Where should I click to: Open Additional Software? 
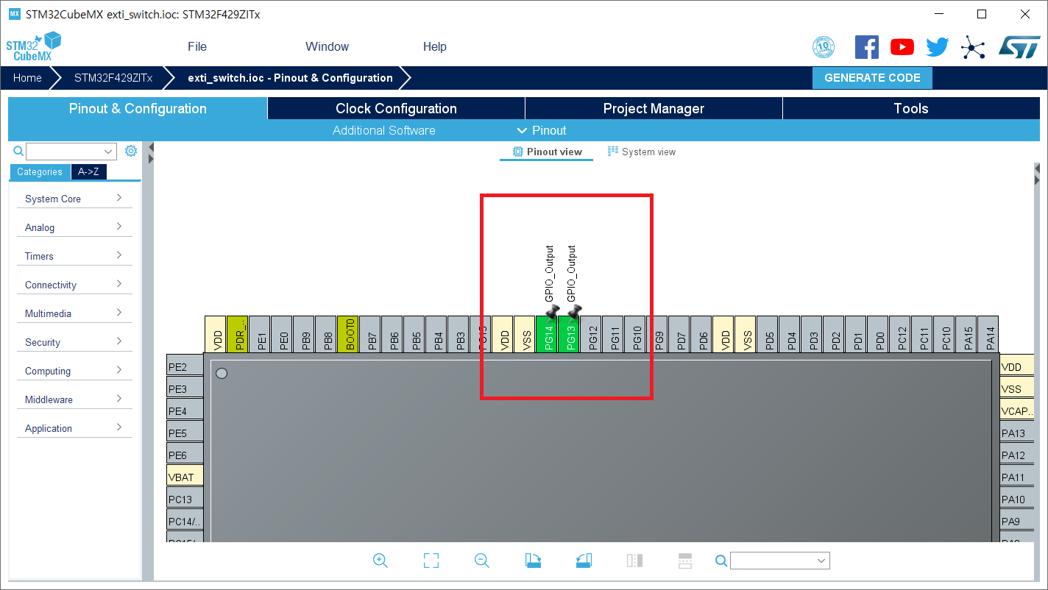point(384,130)
